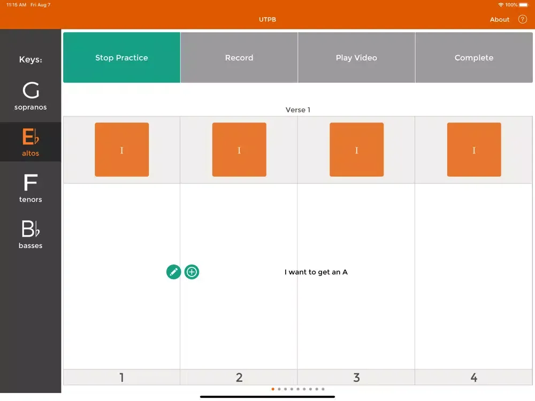Image resolution: width=535 pixels, height=401 pixels.
Task: Tap the orange I chord in measure 4
Action: (x=474, y=150)
